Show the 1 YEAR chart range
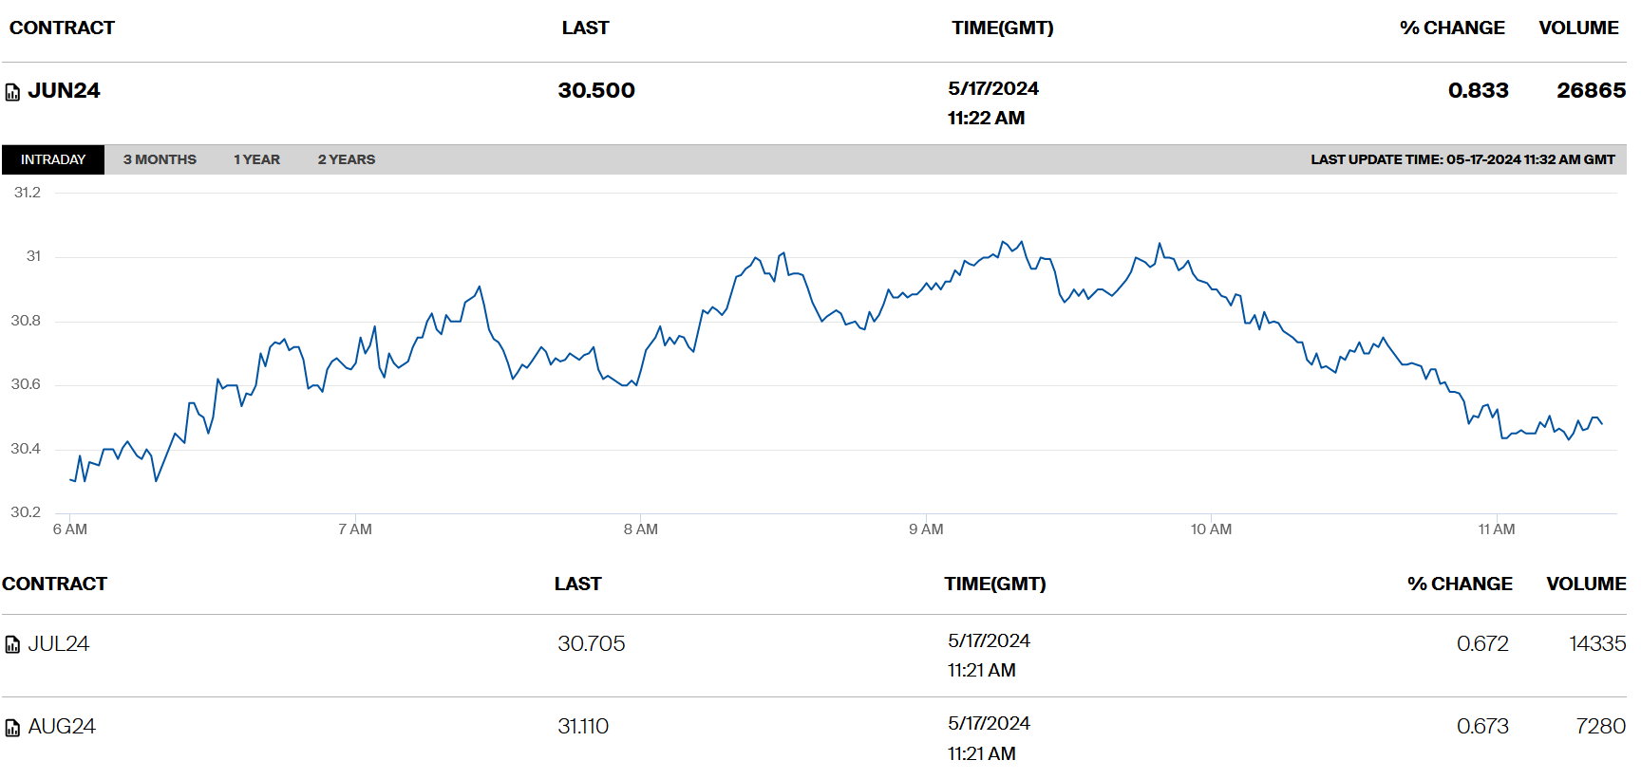The height and width of the screenshot is (779, 1641). tap(256, 159)
